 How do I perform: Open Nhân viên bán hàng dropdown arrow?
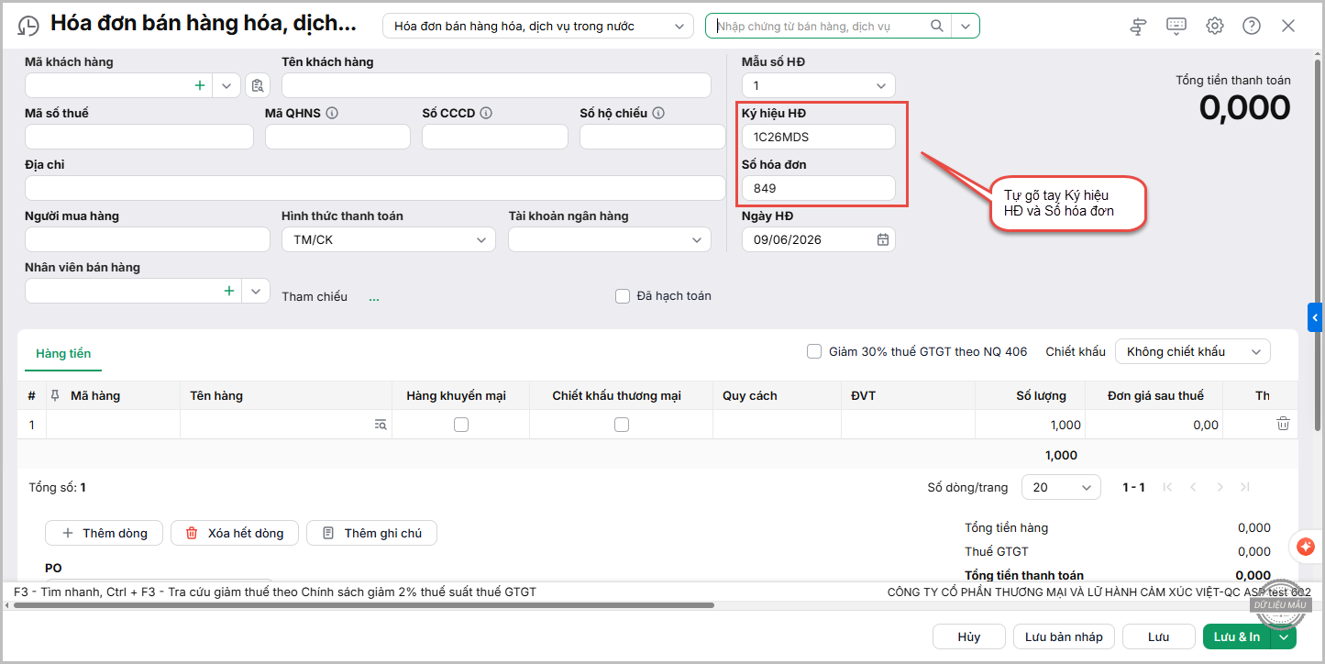point(256,291)
